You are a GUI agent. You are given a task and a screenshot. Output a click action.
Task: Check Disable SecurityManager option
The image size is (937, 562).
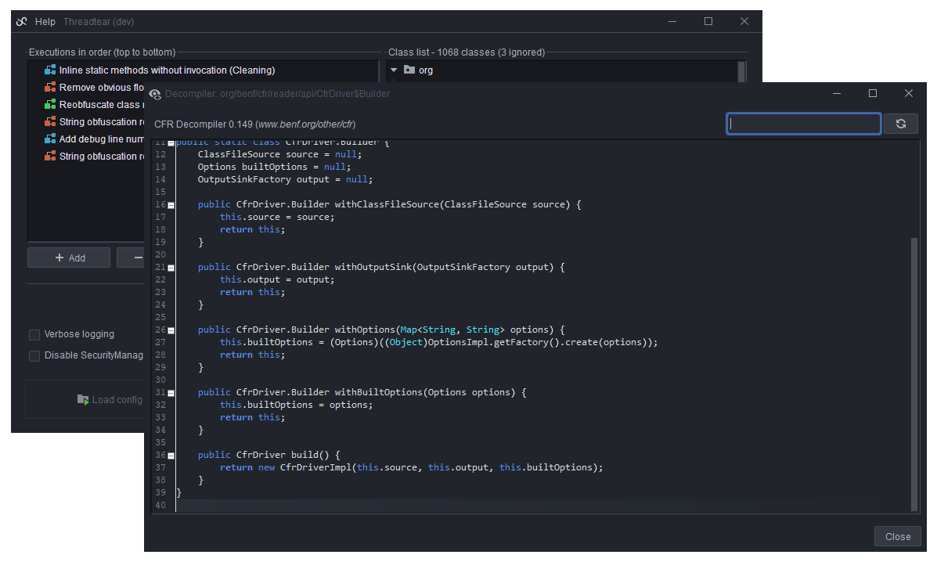click(x=34, y=355)
